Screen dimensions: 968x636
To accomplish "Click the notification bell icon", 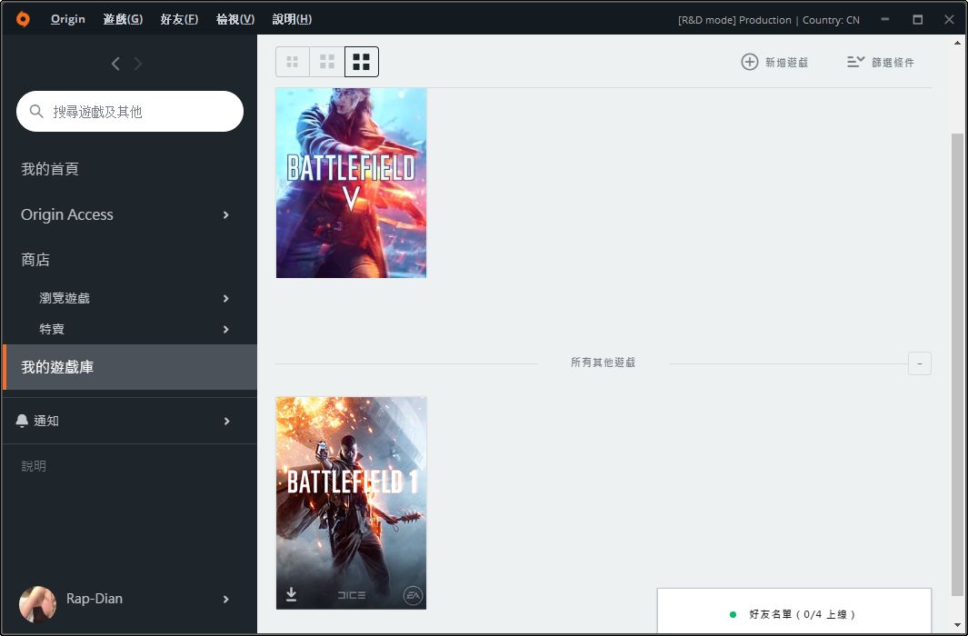I will pos(22,421).
